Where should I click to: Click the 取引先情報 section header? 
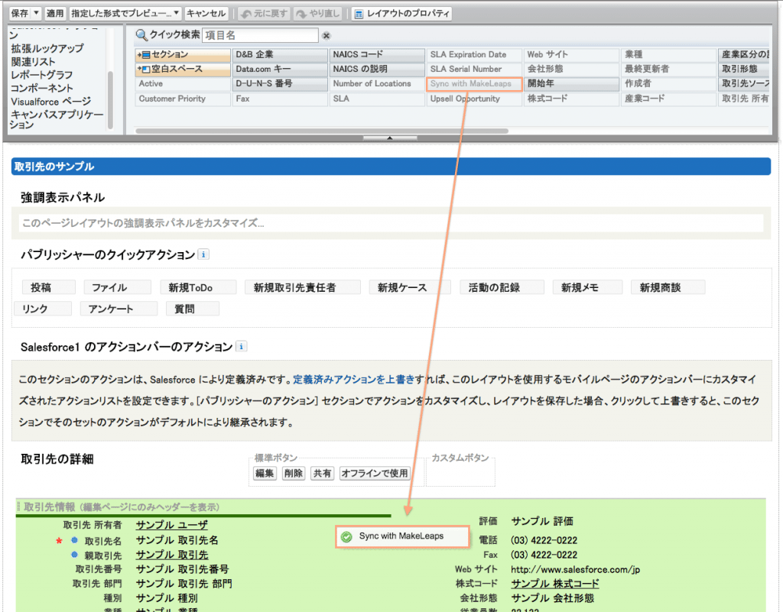(x=391, y=507)
